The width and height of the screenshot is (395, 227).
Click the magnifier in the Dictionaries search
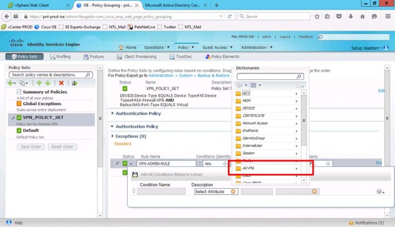(299, 76)
